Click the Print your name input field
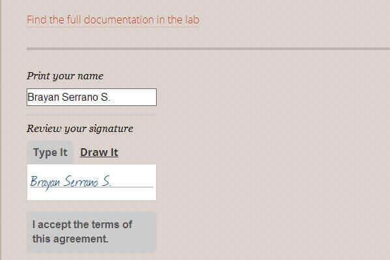The height and width of the screenshot is (260, 390). (91, 97)
